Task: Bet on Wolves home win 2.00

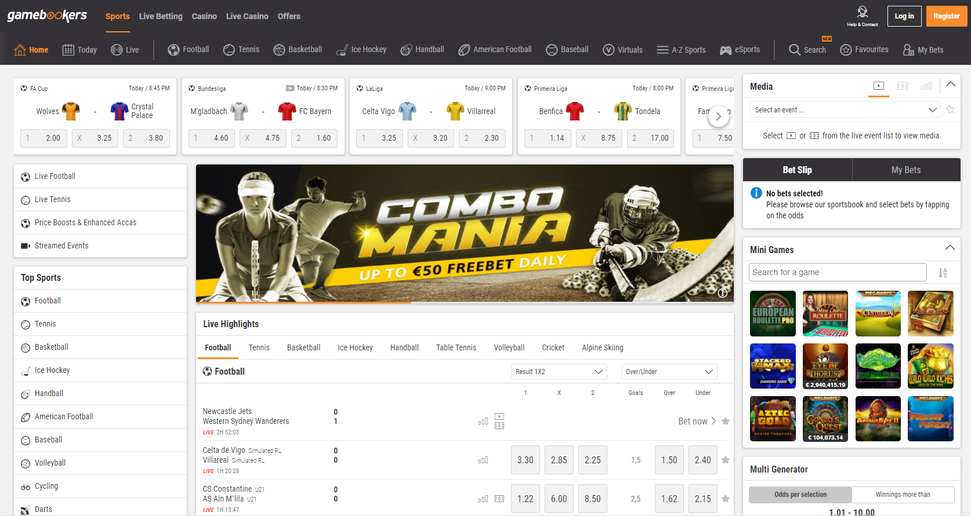Action: pyautogui.click(x=44, y=138)
